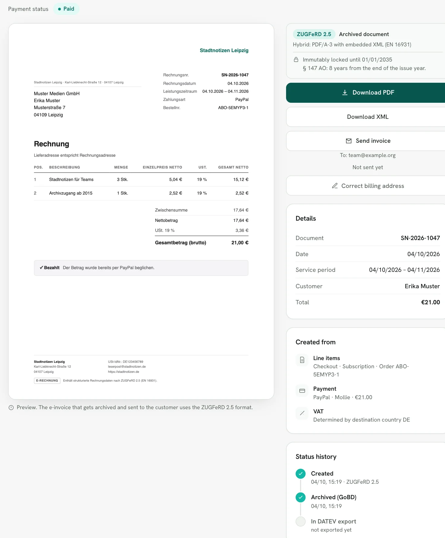Click the Bezahlt payment notice box
The height and width of the screenshot is (538, 445).
tap(141, 268)
